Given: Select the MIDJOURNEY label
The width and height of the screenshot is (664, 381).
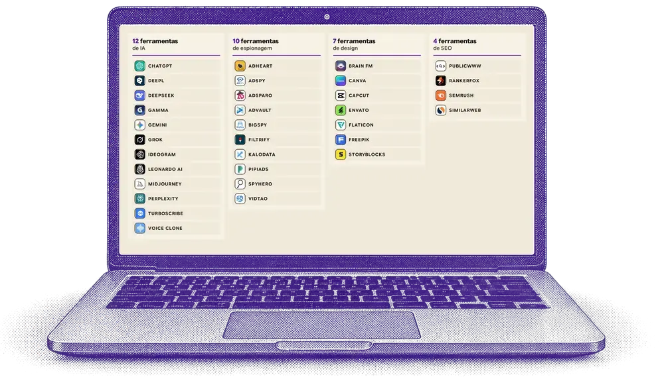Looking at the screenshot, I should tap(165, 184).
